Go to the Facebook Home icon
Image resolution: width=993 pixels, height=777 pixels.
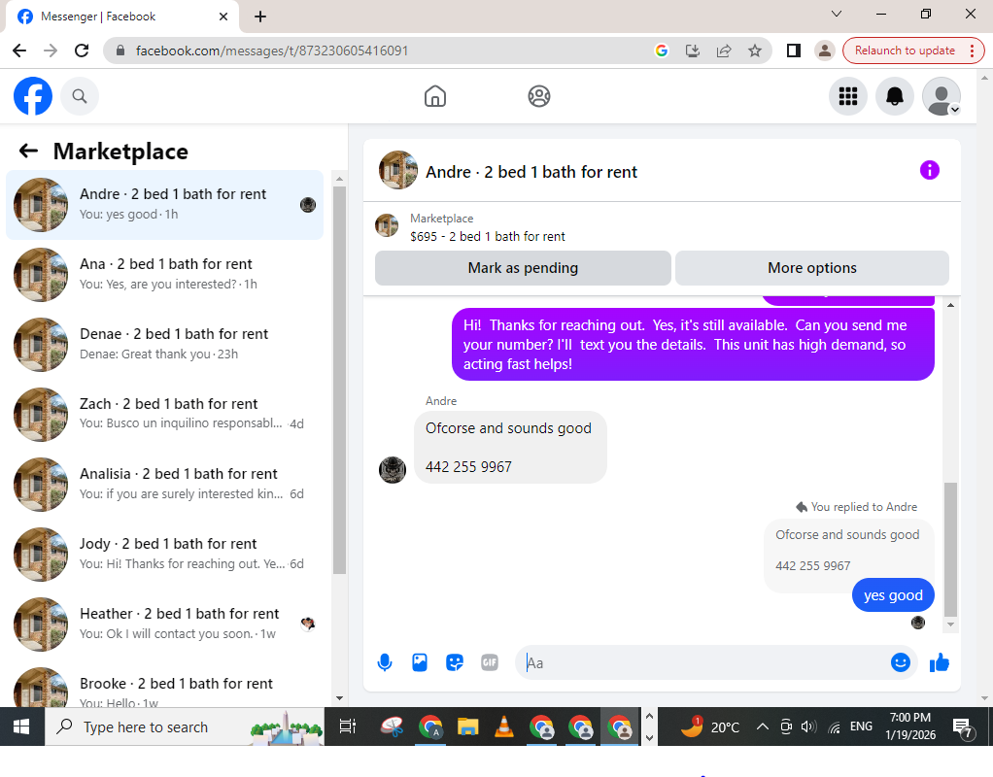coord(435,96)
